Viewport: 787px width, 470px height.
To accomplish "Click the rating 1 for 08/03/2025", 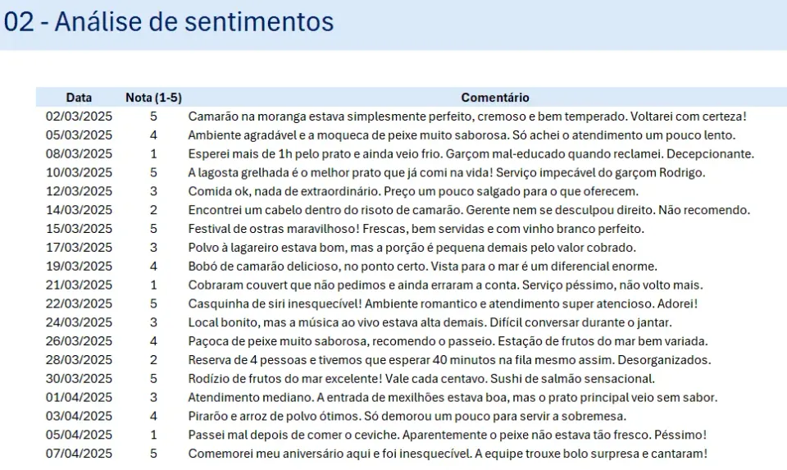I will [x=153, y=154].
